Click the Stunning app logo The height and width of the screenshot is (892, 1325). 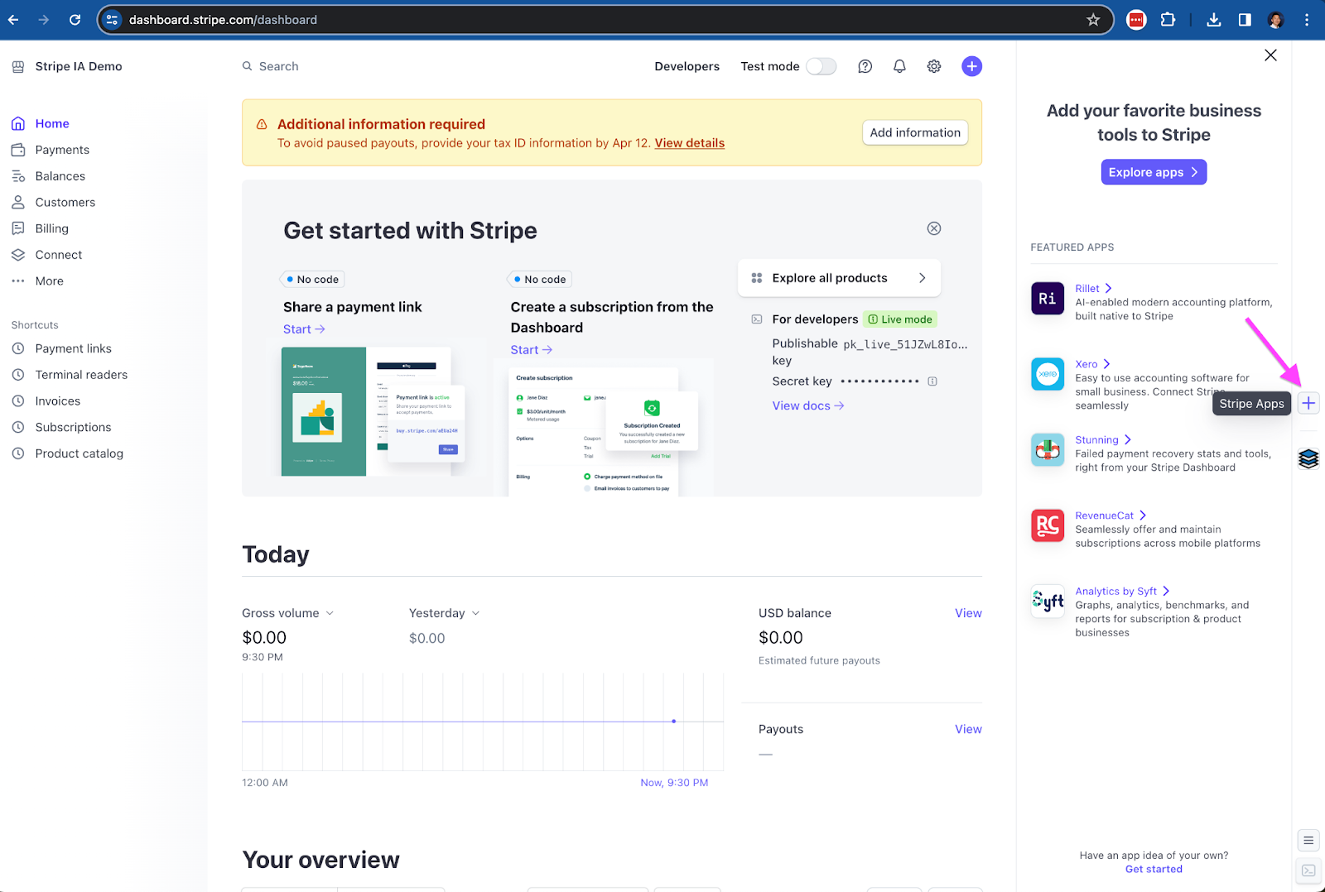coord(1048,450)
